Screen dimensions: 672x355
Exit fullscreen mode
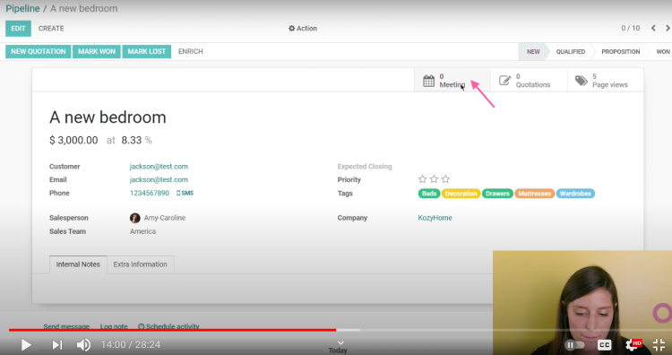659,344
